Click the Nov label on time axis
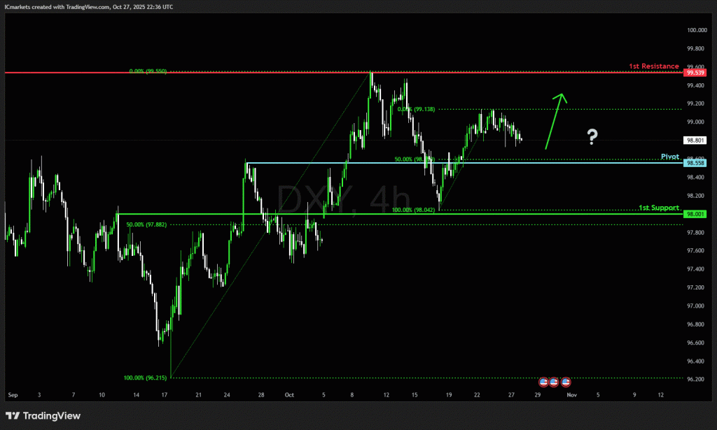Image resolution: width=717 pixels, height=430 pixels. [x=571, y=395]
